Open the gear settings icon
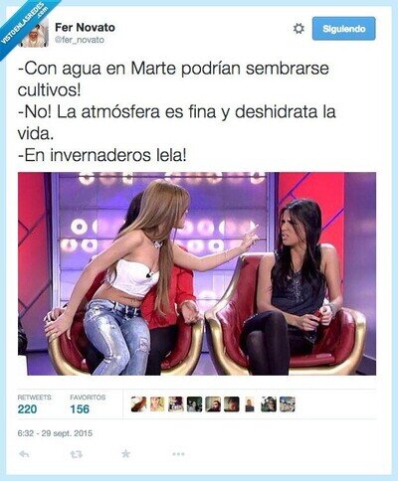This screenshot has width=398, height=481. click(298, 29)
